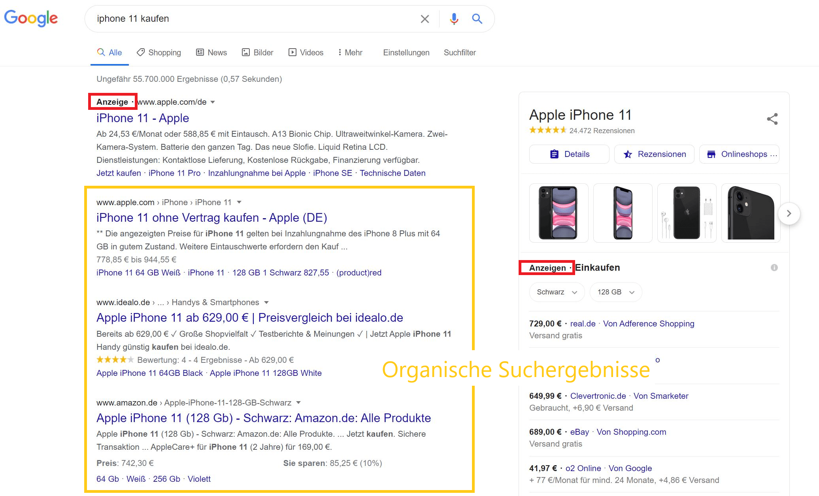Open the Clevertronic.de offer
This screenshot has width=819, height=496.
coord(598,396)
